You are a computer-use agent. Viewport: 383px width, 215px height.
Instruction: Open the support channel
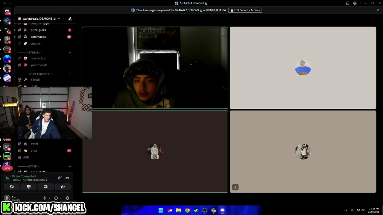(x=45, y=44)
